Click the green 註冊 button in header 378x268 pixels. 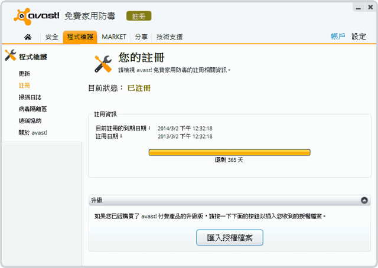[139, 16]
